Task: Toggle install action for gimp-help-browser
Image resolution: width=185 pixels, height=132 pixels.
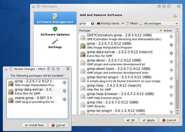Action: click(x=171, y=95)
